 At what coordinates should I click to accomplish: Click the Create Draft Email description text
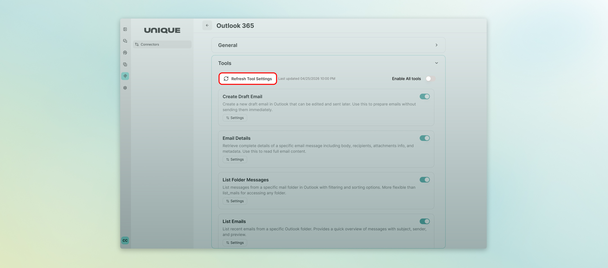click(x=319, y=107)
